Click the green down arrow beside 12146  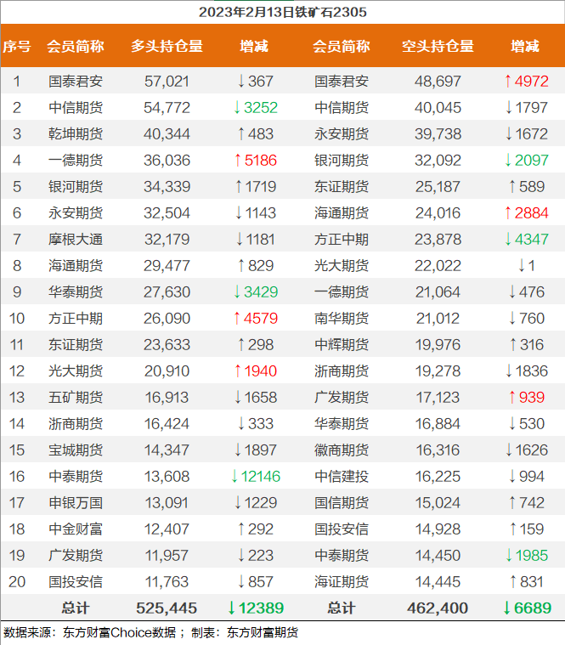click(234, 477)
